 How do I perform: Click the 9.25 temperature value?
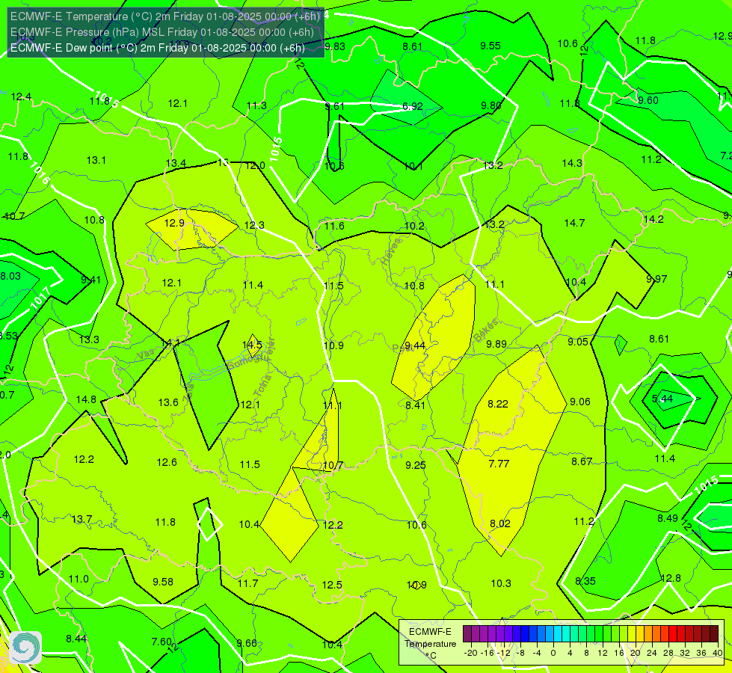pos(416,465)
